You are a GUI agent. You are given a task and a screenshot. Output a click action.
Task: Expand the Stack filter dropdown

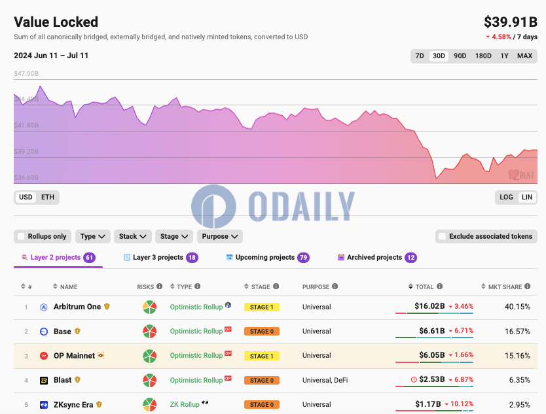133,236
